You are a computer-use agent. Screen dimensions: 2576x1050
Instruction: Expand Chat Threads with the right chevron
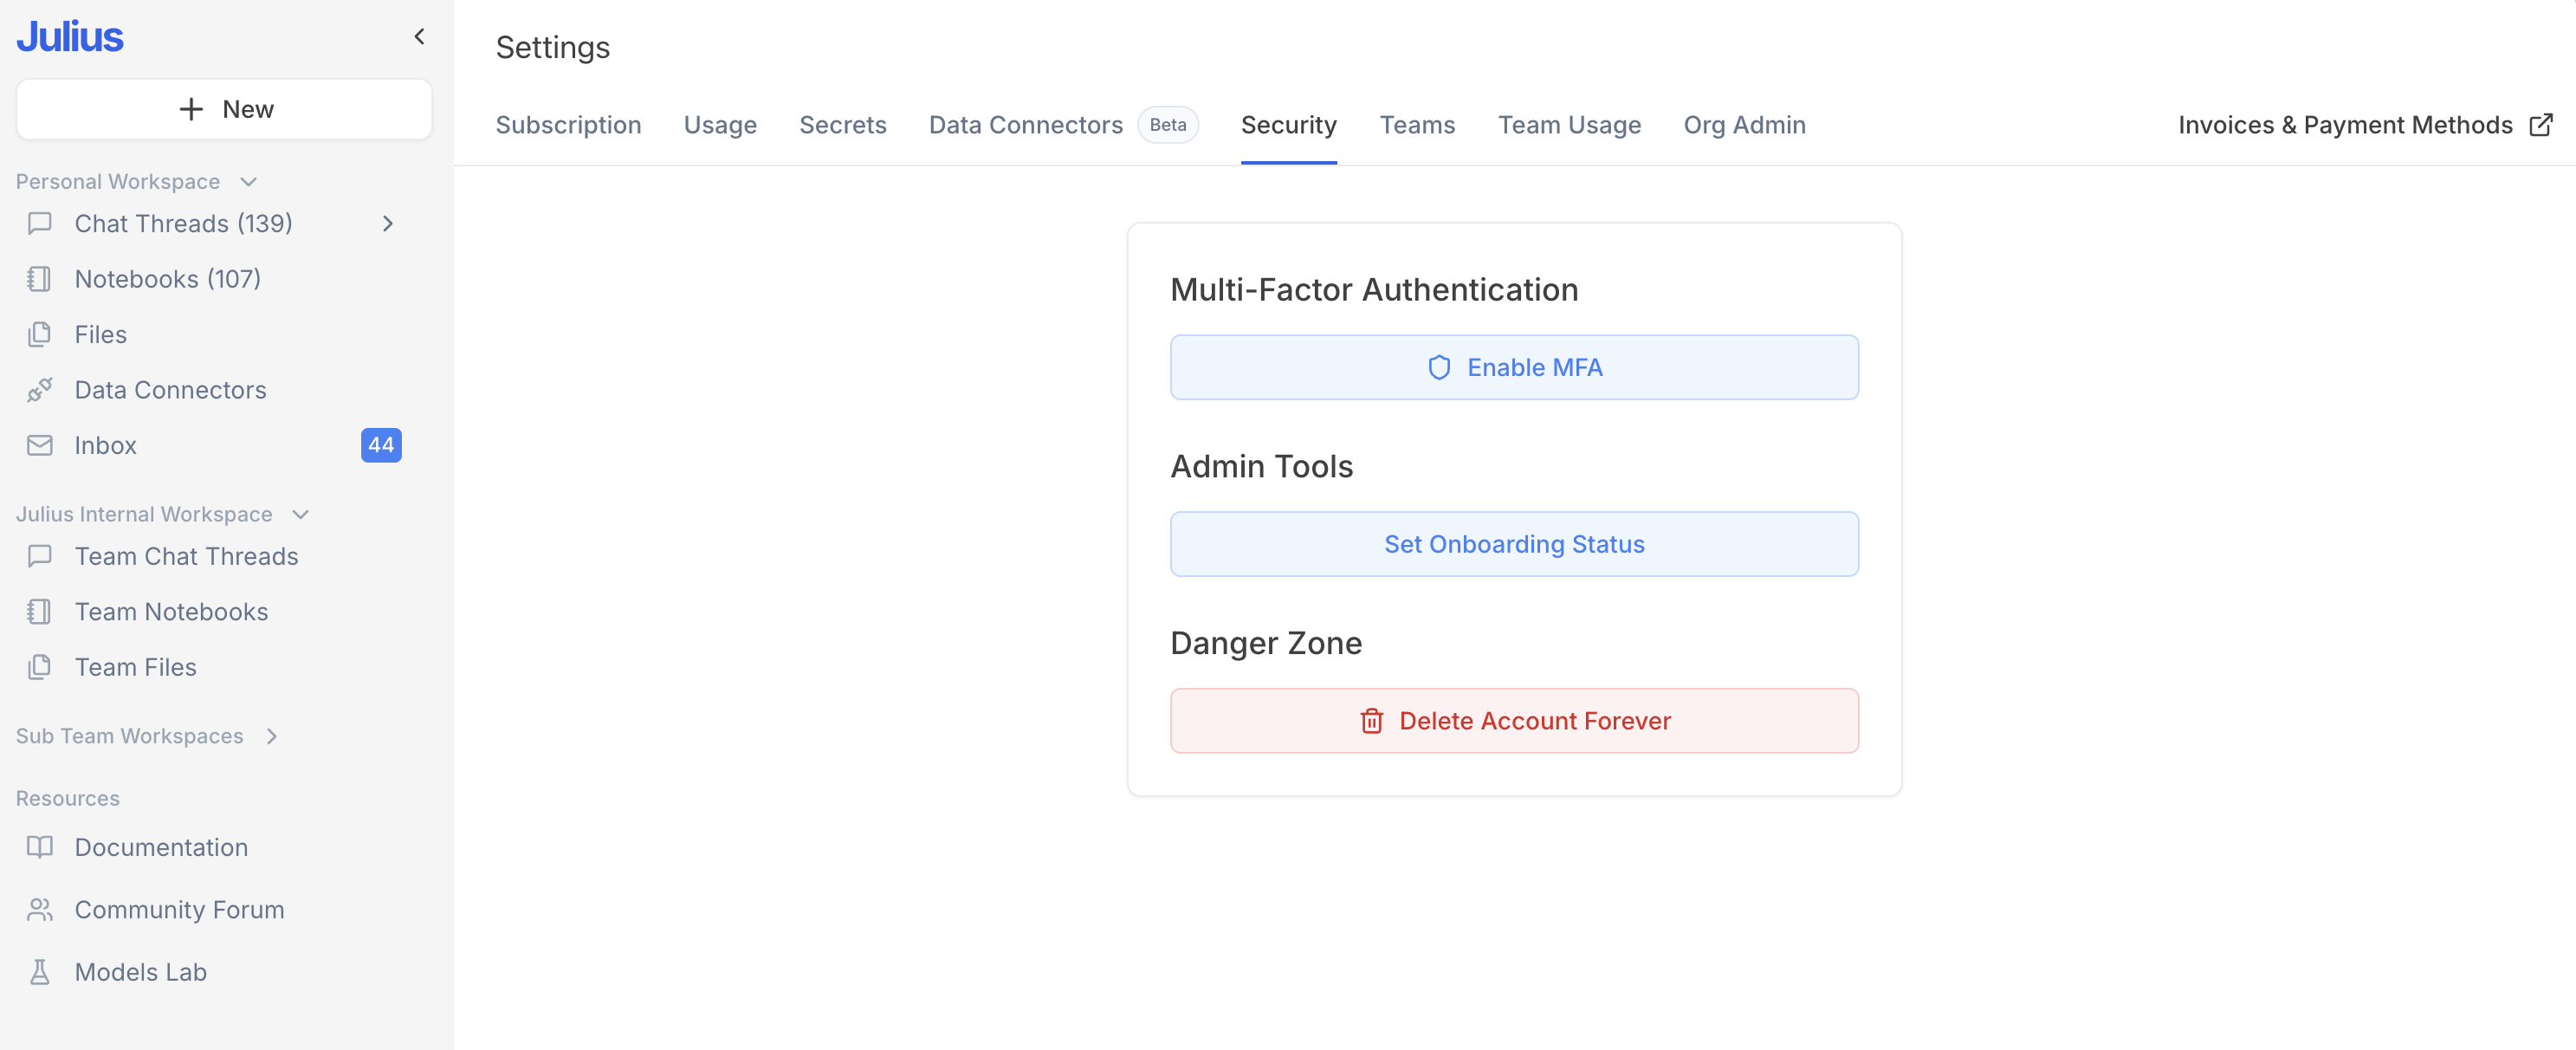pyautogui.click(x=388, y=223)
